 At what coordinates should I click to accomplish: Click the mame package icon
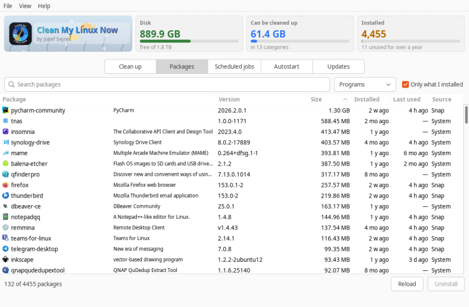[5, 153]
